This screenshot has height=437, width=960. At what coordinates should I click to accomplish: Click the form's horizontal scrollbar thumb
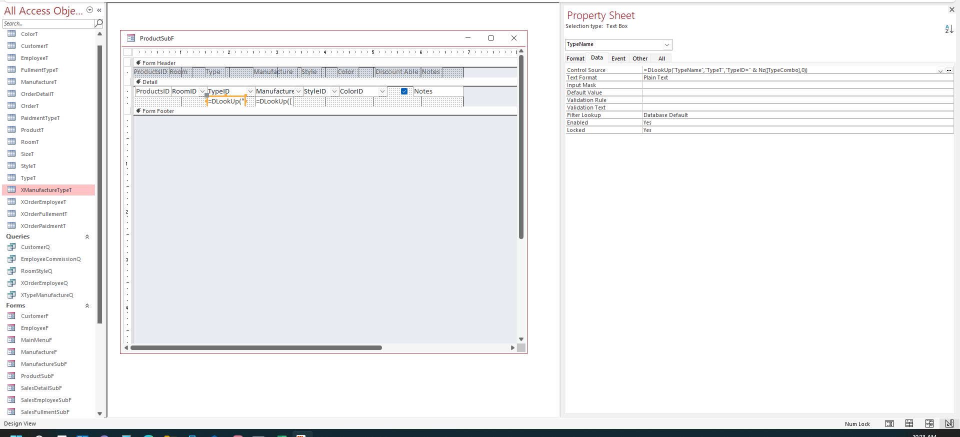[256, 347]
